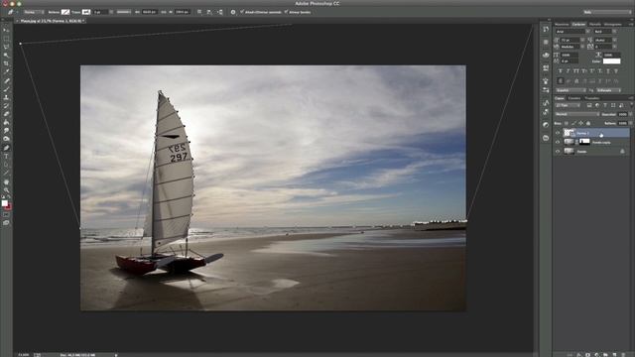The height and width of the screenshot is (357, 635).
Task: Open path operations in options bar
Action: [x=199, y=12]
